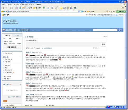Viewport: 128px width, 110px height.
Task: Click the safety helper toolbar icon
Action: (x=107, y=11)
